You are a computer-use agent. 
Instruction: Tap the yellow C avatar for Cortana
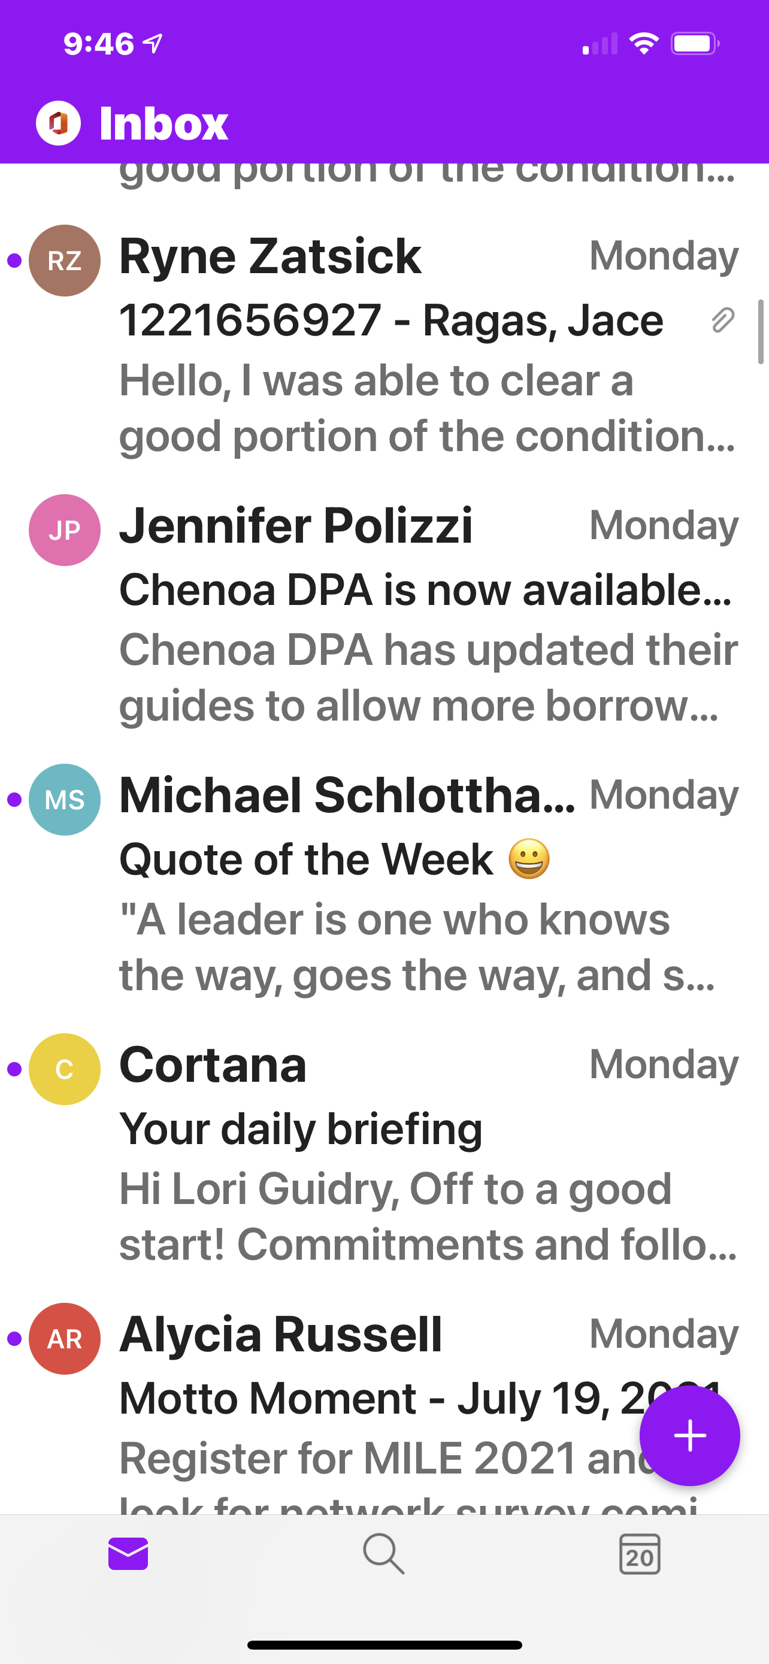(x=65, y=1069)
